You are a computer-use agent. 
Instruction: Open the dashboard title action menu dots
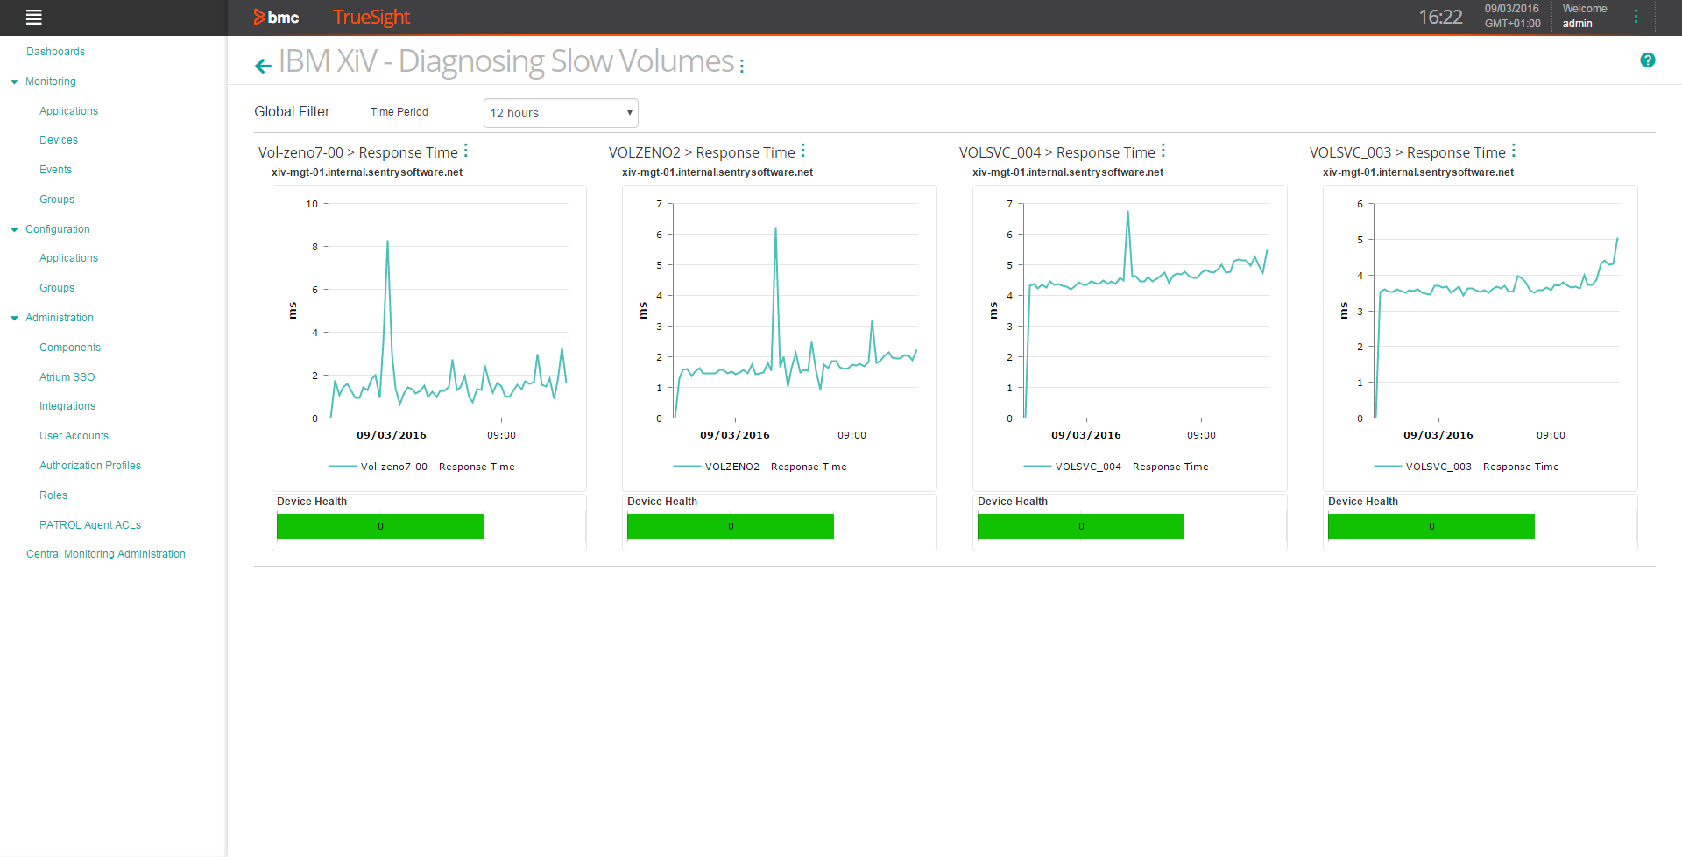[741, 65]
